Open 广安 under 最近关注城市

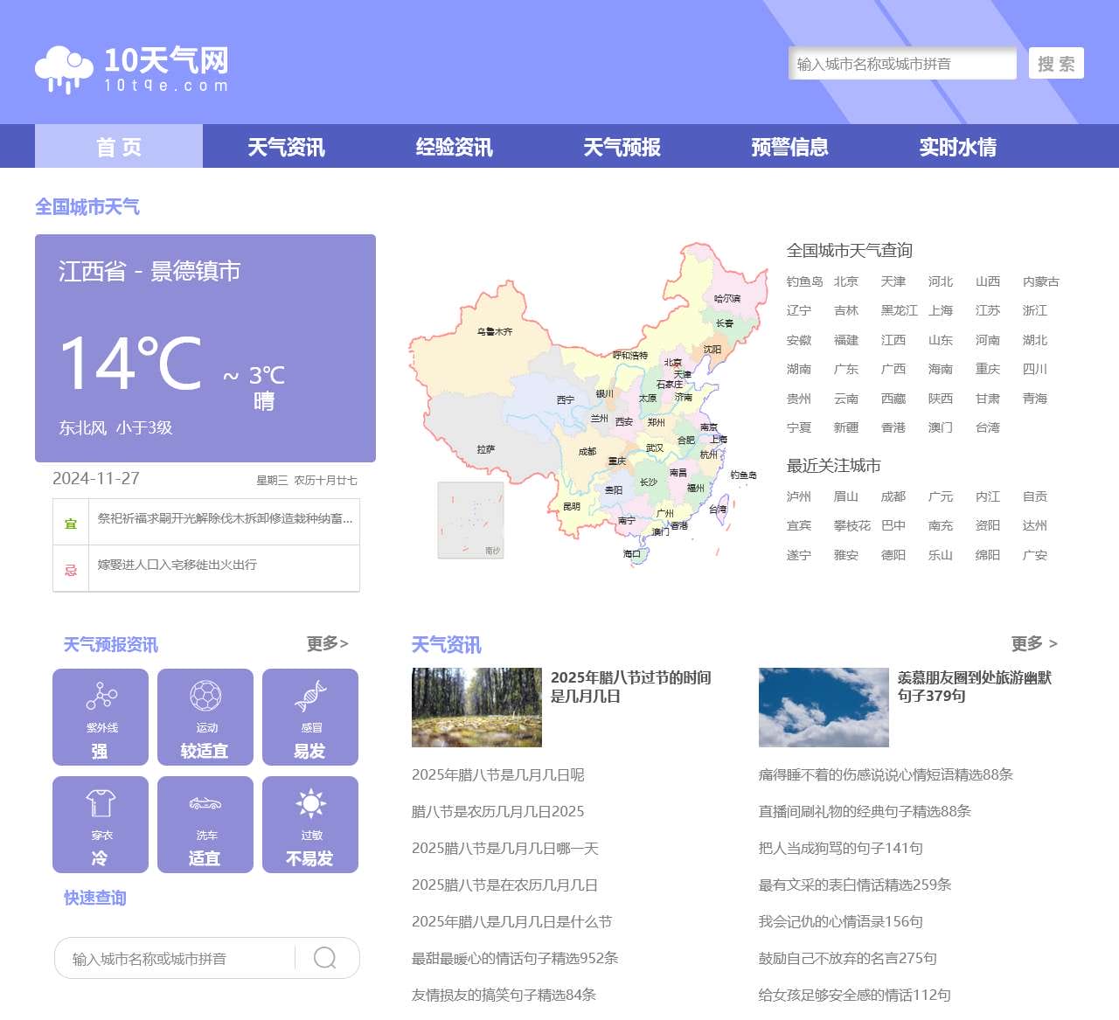pos(1035,555)
